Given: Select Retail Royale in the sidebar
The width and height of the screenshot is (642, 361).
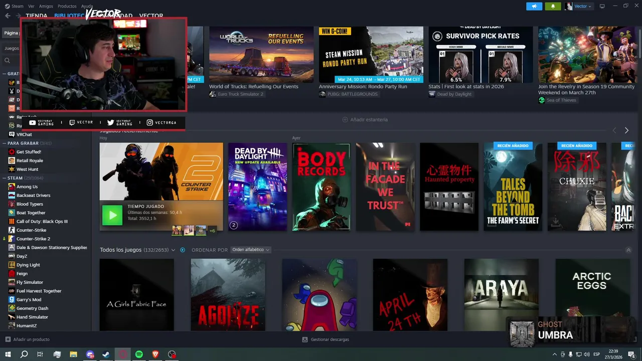Looking at the screenshot, I should point(30,160).
